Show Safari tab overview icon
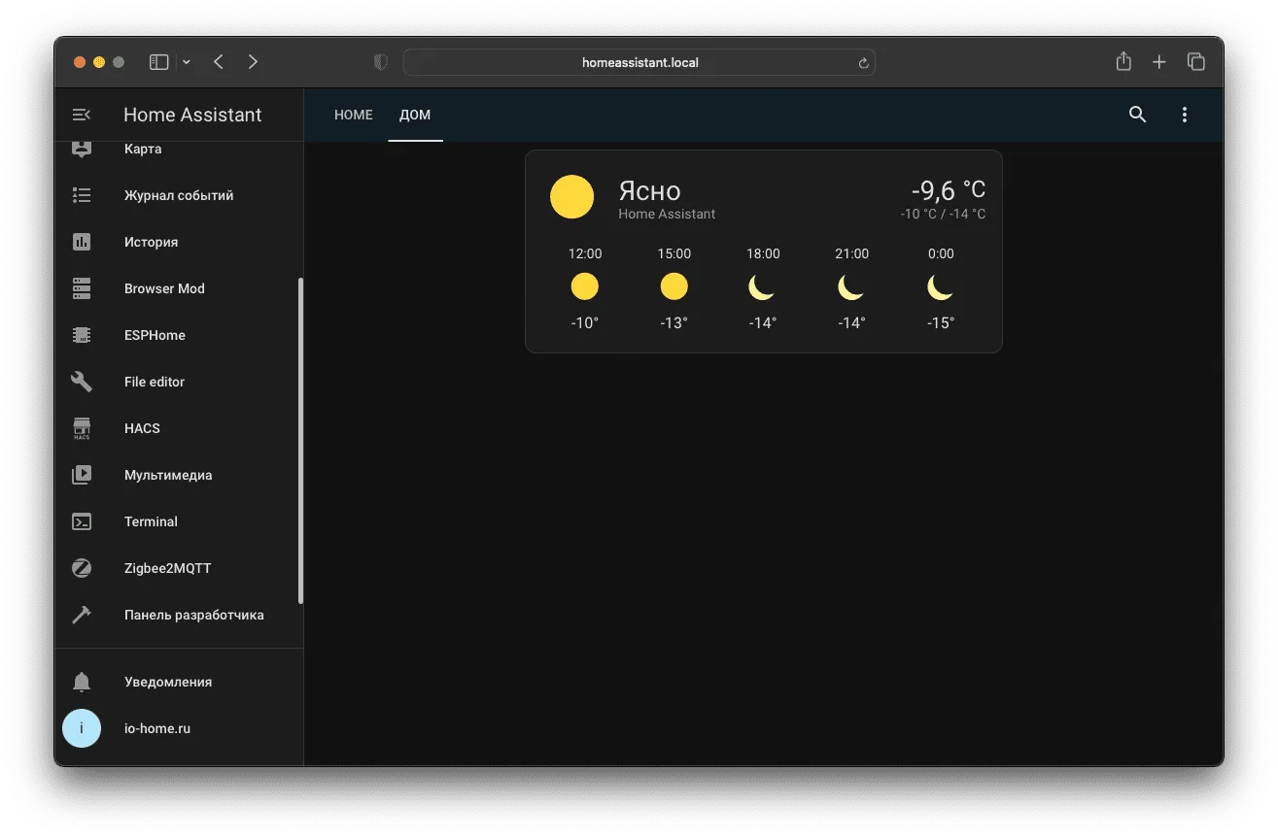The image size is (1278, 838). 1196,62
